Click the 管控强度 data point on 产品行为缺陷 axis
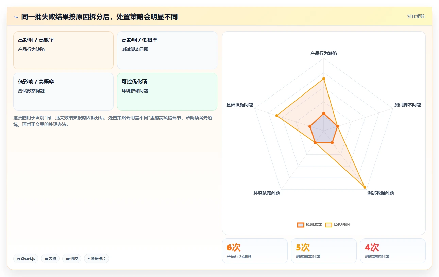The height and width of the screenshot is (277, 439). click(x=324, y=79)
